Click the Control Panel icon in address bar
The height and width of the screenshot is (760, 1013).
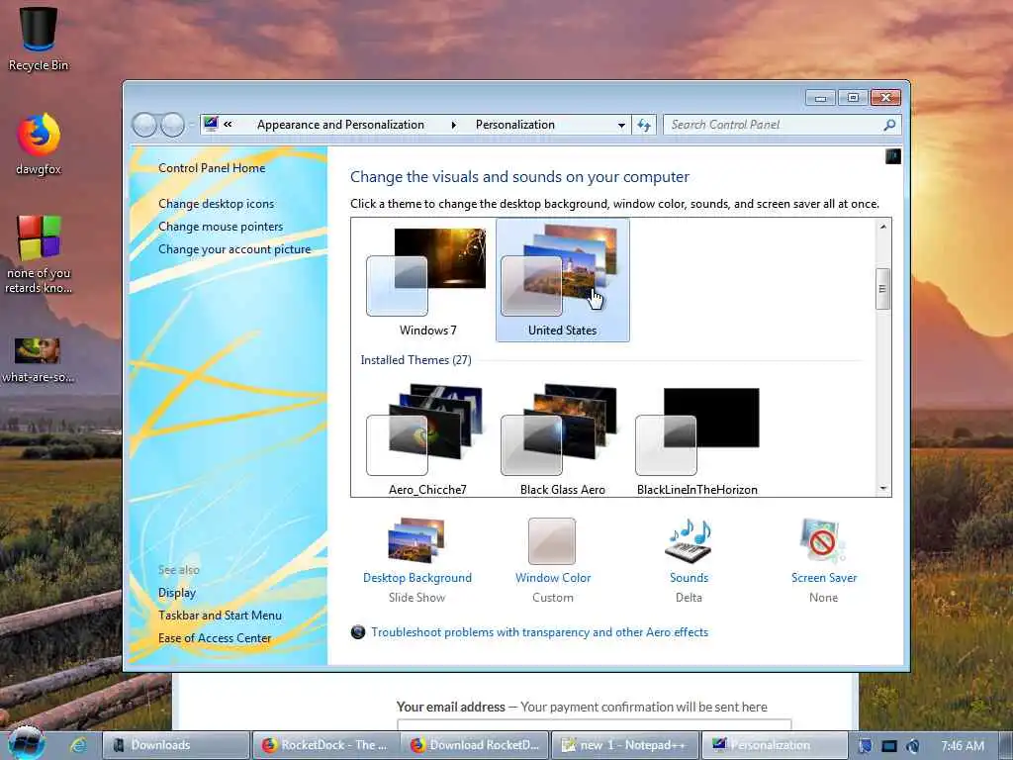[x=211, y=124]
